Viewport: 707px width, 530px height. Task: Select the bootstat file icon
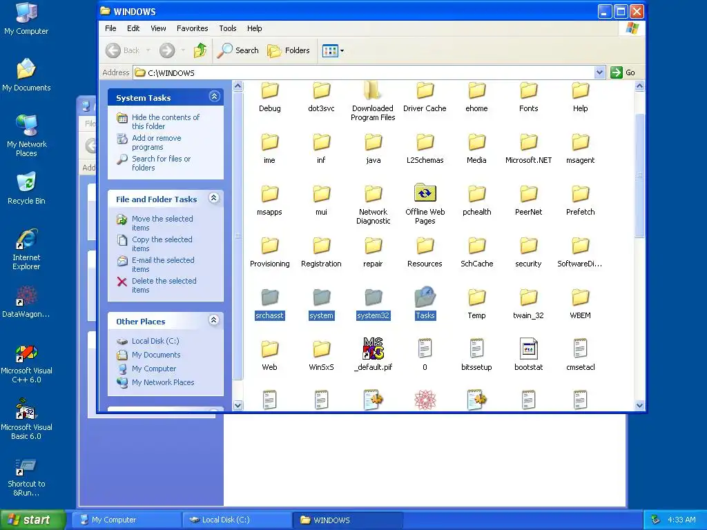coord(528,349)
